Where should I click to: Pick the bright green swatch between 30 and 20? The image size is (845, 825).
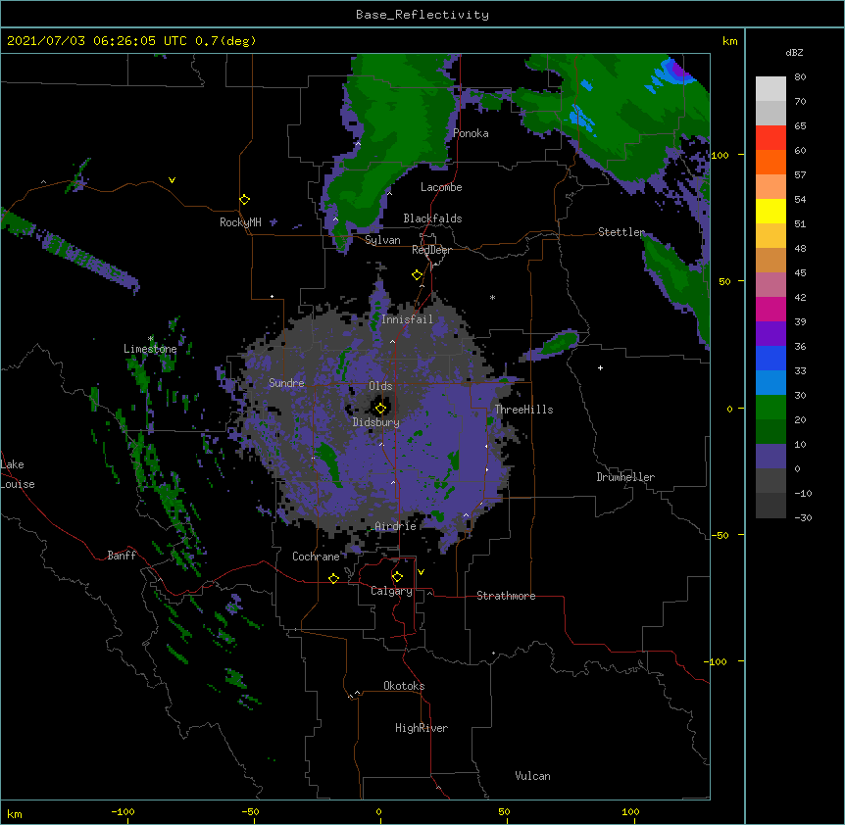coord(770,408)
